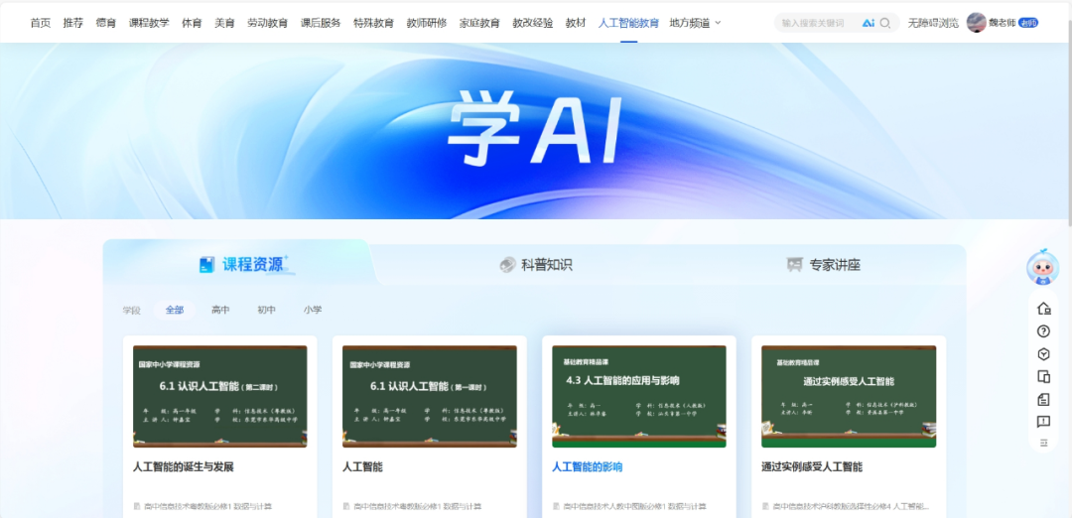Open course title 通过实例感受人工智能 below thumbnail

(812, 467)
